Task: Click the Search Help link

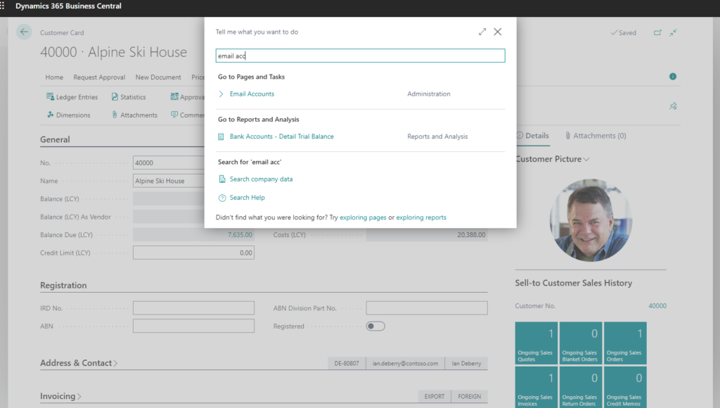Action: point(247,198)
